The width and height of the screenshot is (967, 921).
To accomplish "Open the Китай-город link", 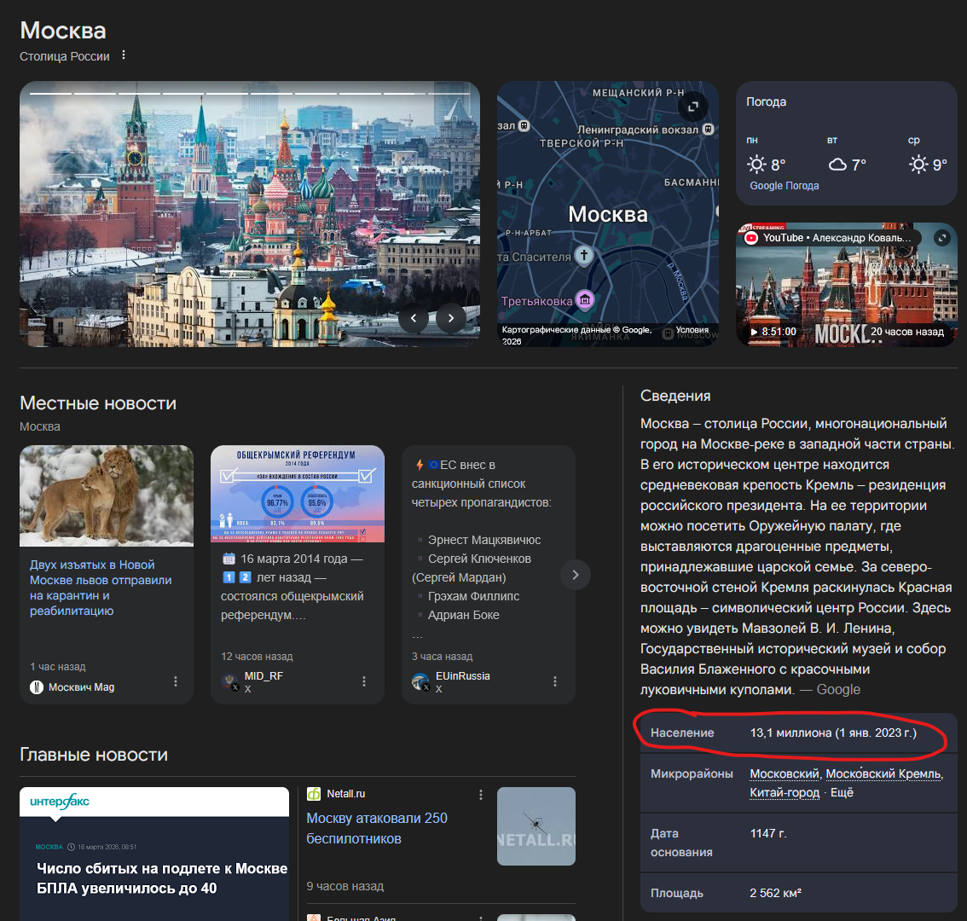I will (785, 793).
